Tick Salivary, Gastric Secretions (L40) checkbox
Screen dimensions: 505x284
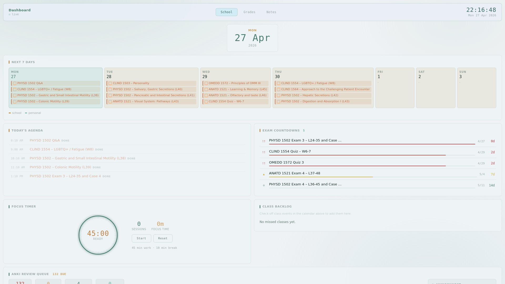pyautogui.click(x=110, y=89)
